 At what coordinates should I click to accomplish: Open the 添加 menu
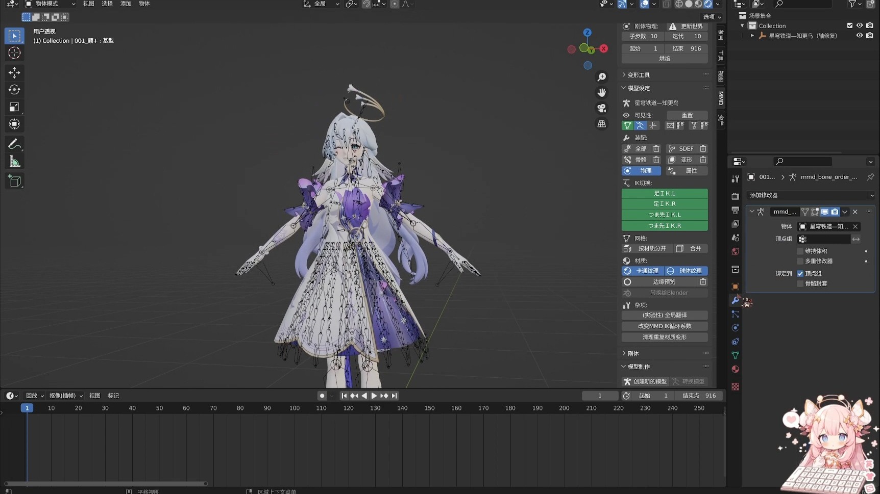pos(126,4)
